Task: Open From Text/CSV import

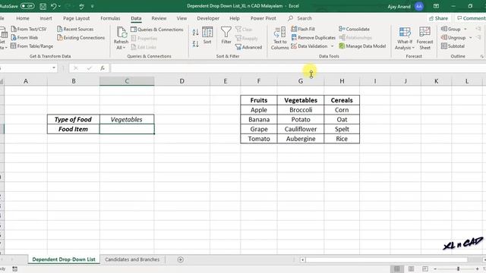Action: 29,29
